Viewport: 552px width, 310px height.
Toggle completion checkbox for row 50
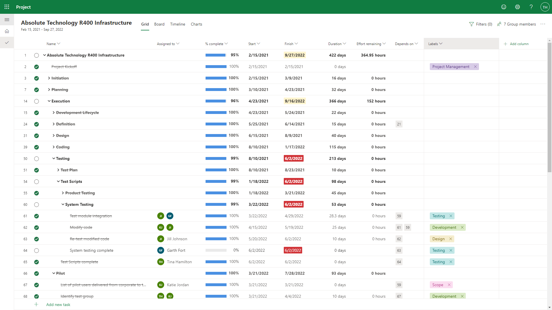[37, 158]
